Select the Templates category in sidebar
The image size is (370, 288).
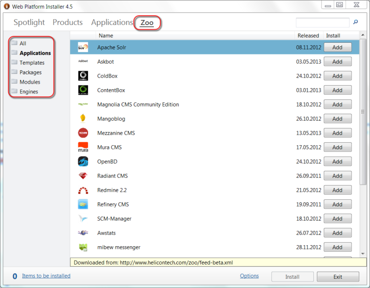[x=32, y=63]
